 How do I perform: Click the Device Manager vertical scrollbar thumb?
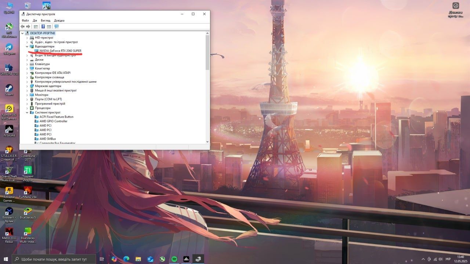[x=207, y=52]
